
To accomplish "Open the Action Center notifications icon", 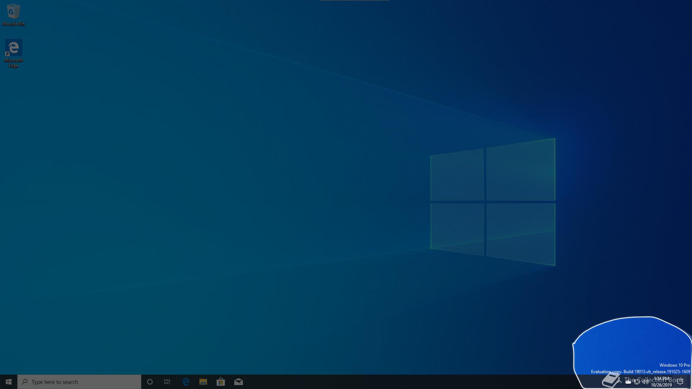I will pos(680,382).
